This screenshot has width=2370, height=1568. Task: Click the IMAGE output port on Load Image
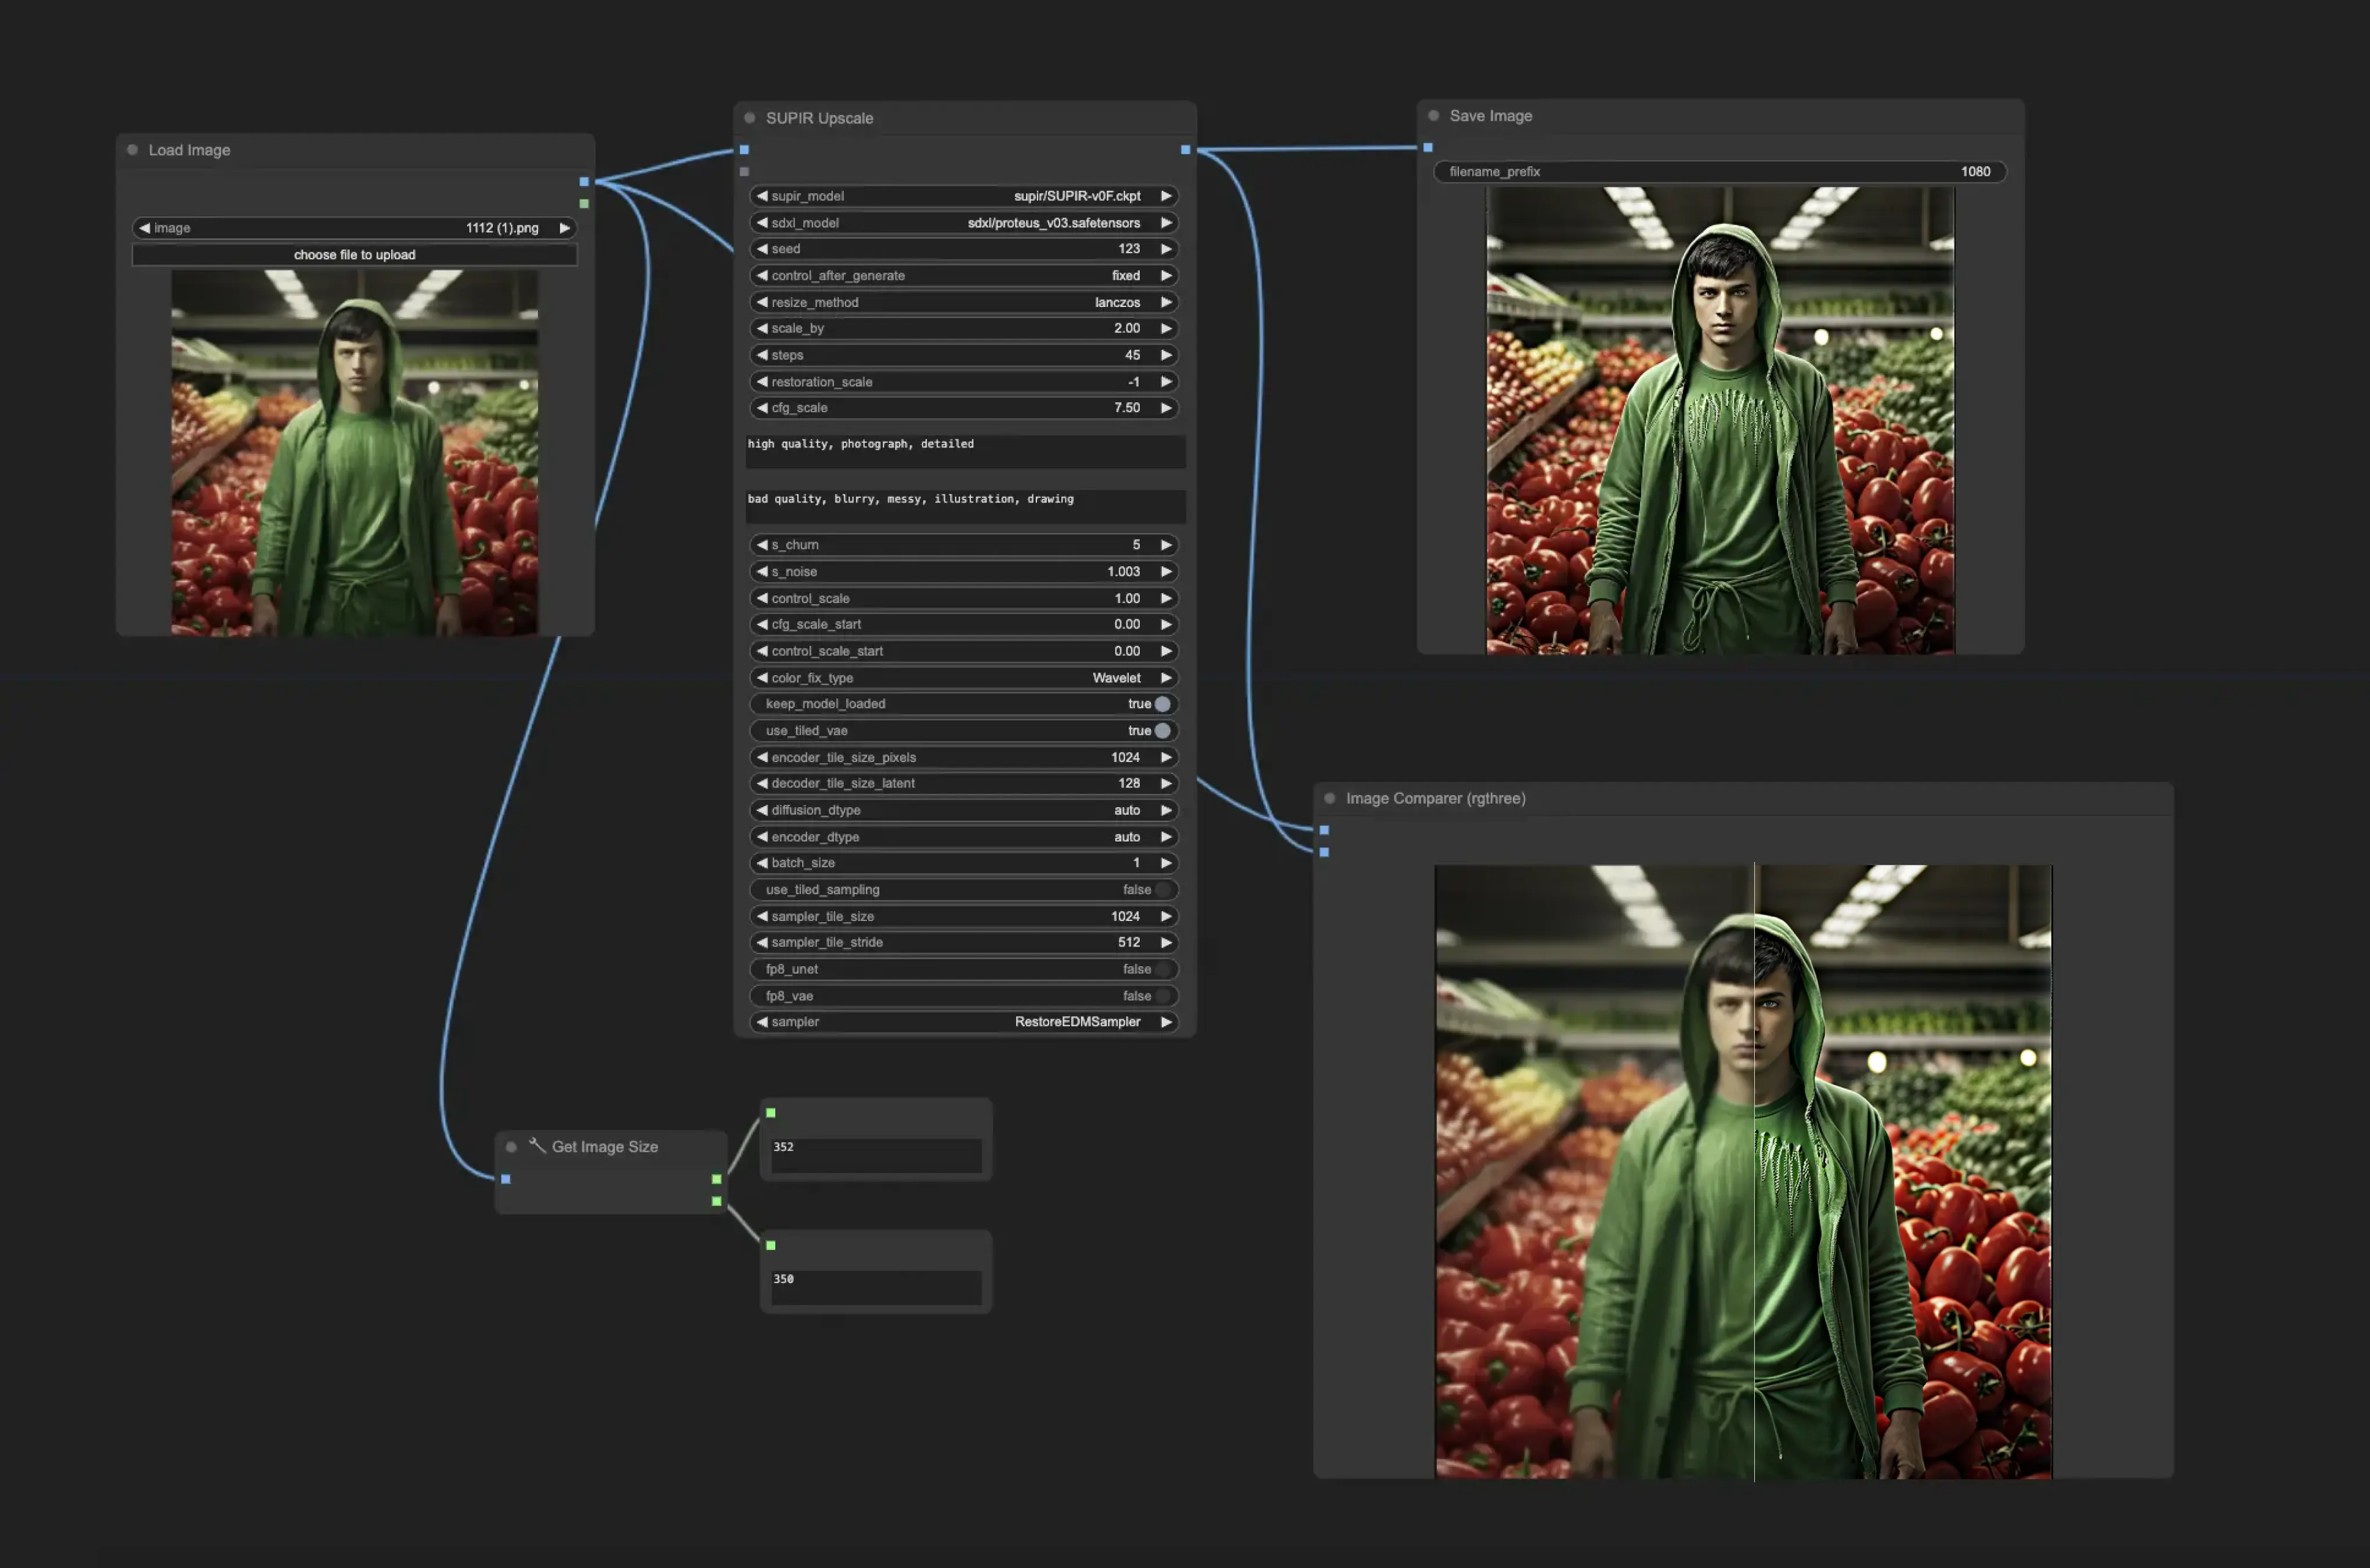tap(584, 182)
